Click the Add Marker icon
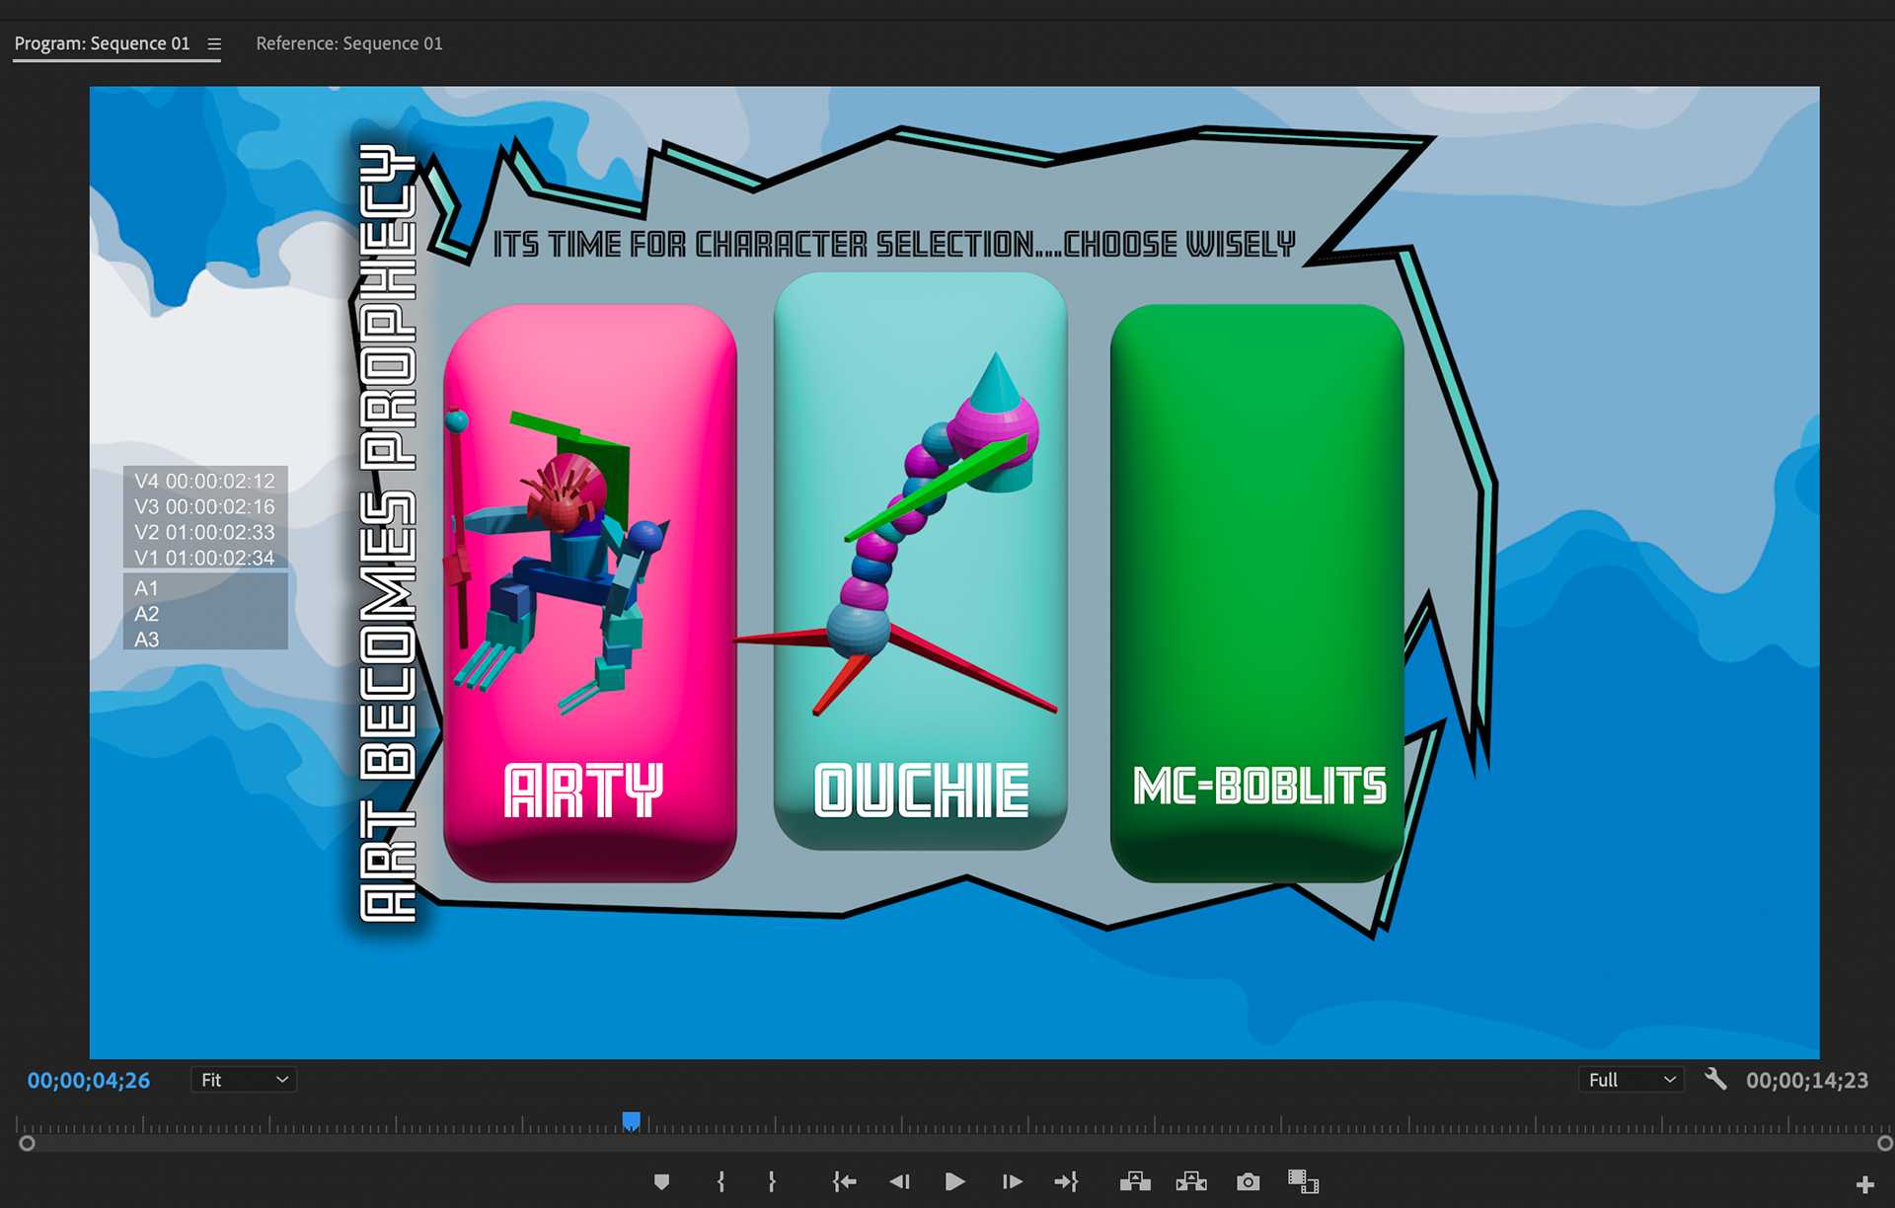The width and height of the screenshot is (1895, 1208). (661, 1181)
